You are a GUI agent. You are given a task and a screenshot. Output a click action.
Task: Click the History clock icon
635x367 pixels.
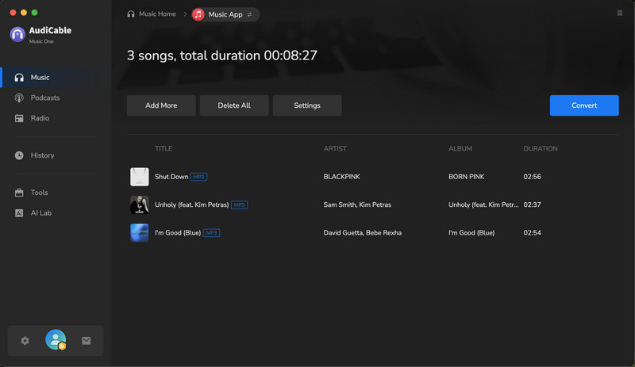pos(19,155)
